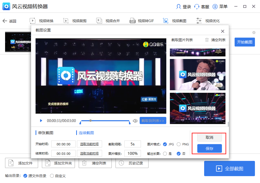260x183 pixels.
Task: Open 客服 customer service
Action: pyautogui.click(x=202, y=7)
